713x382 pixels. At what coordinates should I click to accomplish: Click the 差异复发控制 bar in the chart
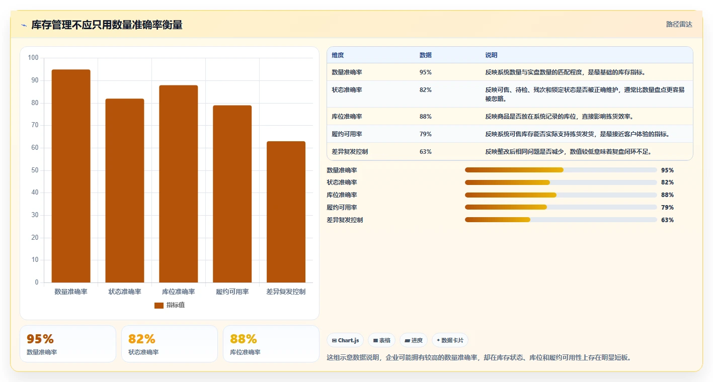pos(286,212)
